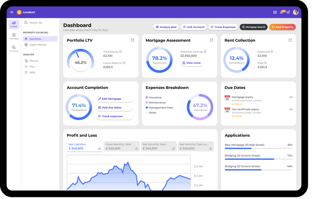This screenshot has width=313, height=199.
Task: Open the Finance sidebar section
Action: (x=14, y=49)
